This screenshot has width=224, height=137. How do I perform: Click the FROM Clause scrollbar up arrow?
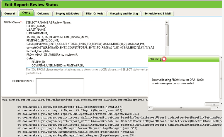click(167, 22)
